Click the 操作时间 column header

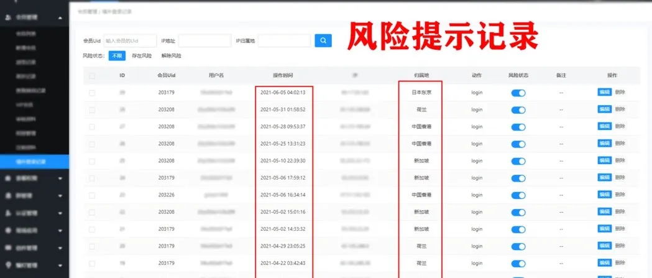click(x=283, y=76)
